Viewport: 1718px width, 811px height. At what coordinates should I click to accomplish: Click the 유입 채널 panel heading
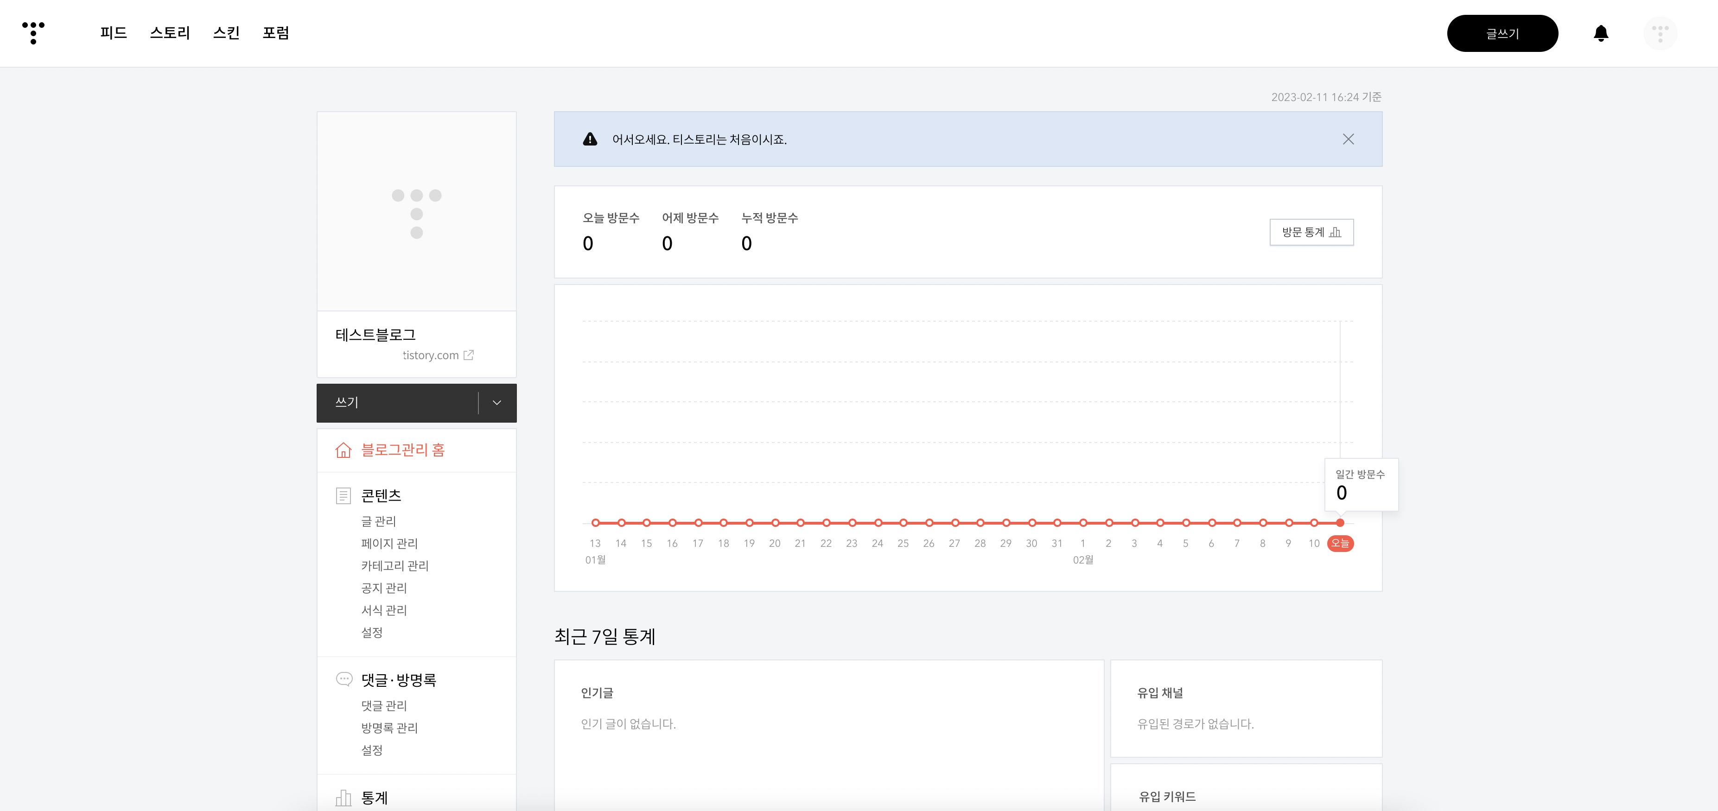pos(1160,693)
